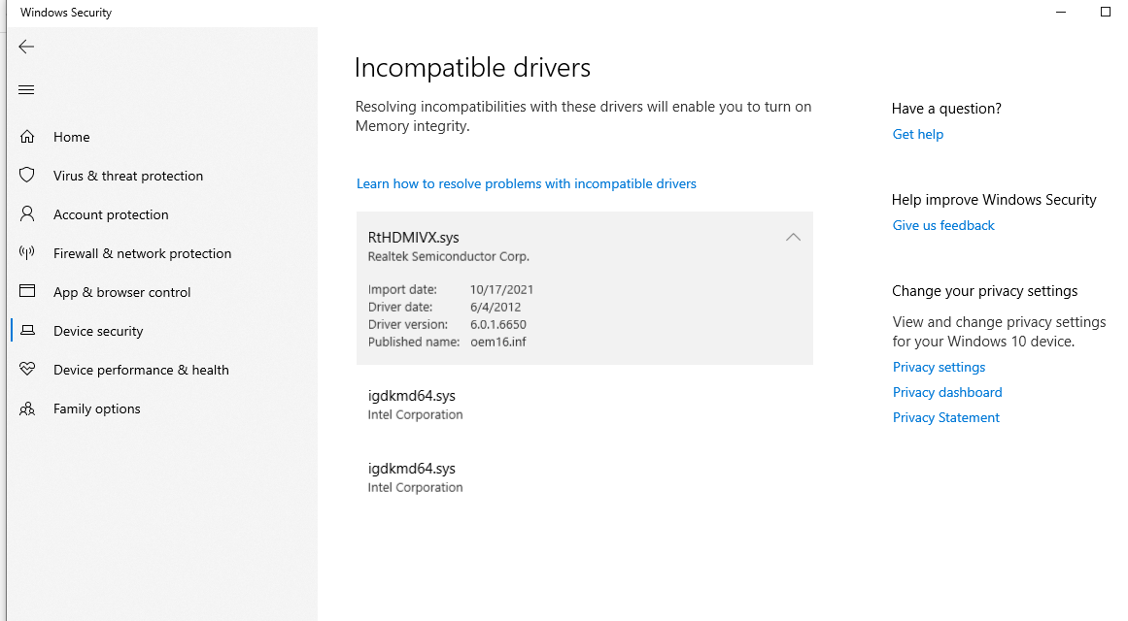Open the Home section of Windows Security
Screen dimensions: 1128x621
(70, 137)
